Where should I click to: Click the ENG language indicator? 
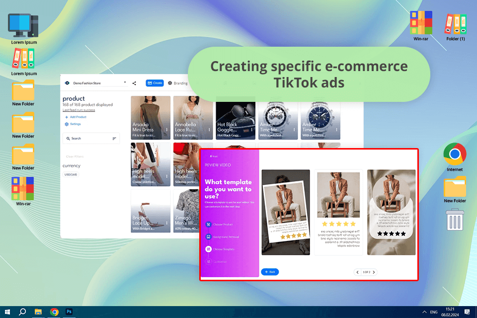click(x=434, y=312)
